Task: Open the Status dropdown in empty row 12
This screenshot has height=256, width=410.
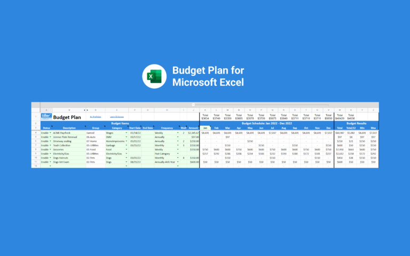Action: click(50, 166)
